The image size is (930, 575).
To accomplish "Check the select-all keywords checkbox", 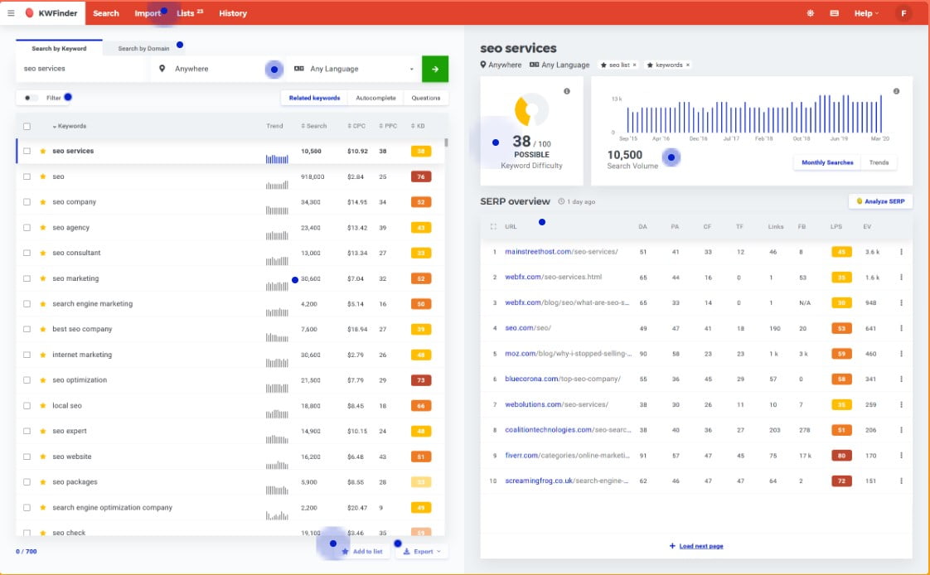I will tap(27, 126).
